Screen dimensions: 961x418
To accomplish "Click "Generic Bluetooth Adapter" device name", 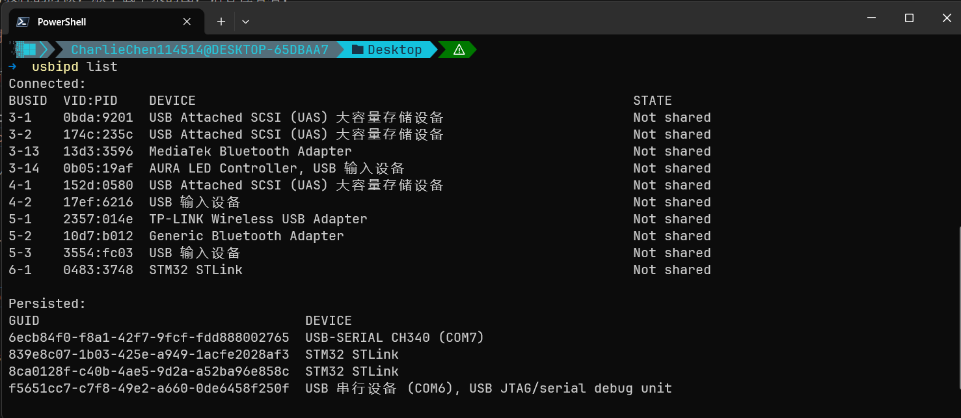I will click(247, 236).
